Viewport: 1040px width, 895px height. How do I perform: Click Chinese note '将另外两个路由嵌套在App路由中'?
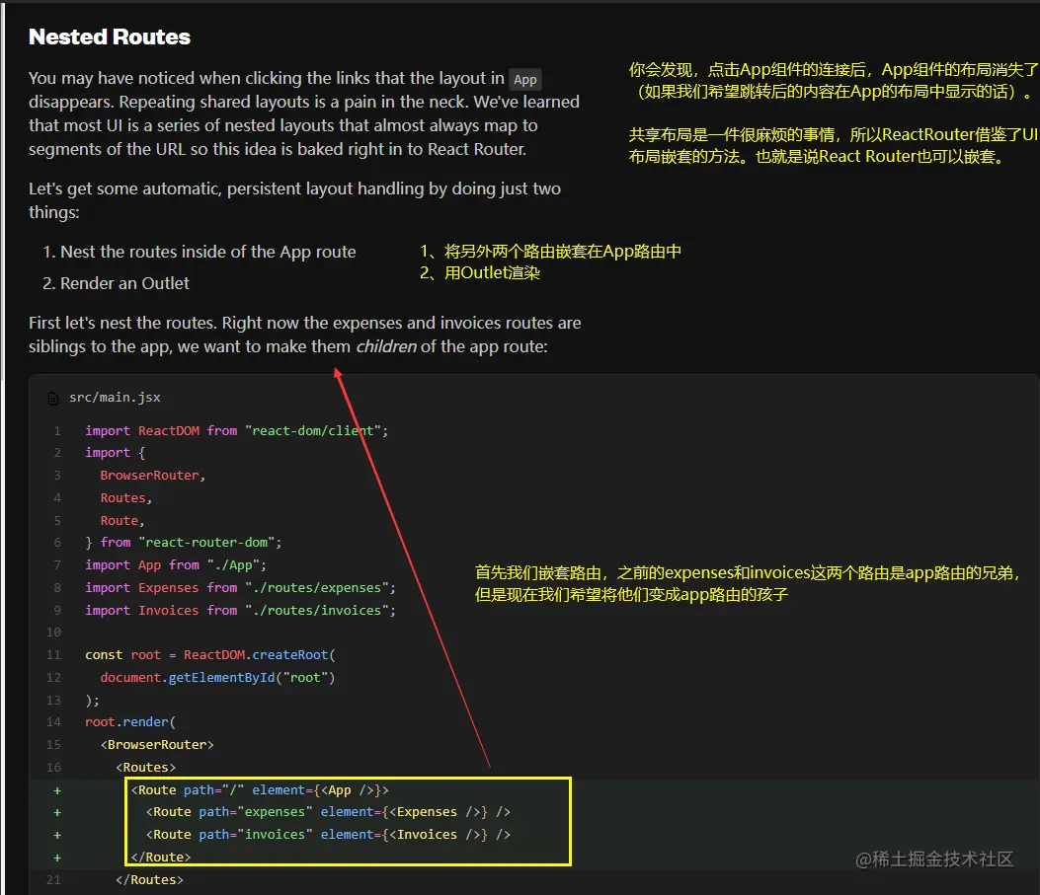[562, 251]
